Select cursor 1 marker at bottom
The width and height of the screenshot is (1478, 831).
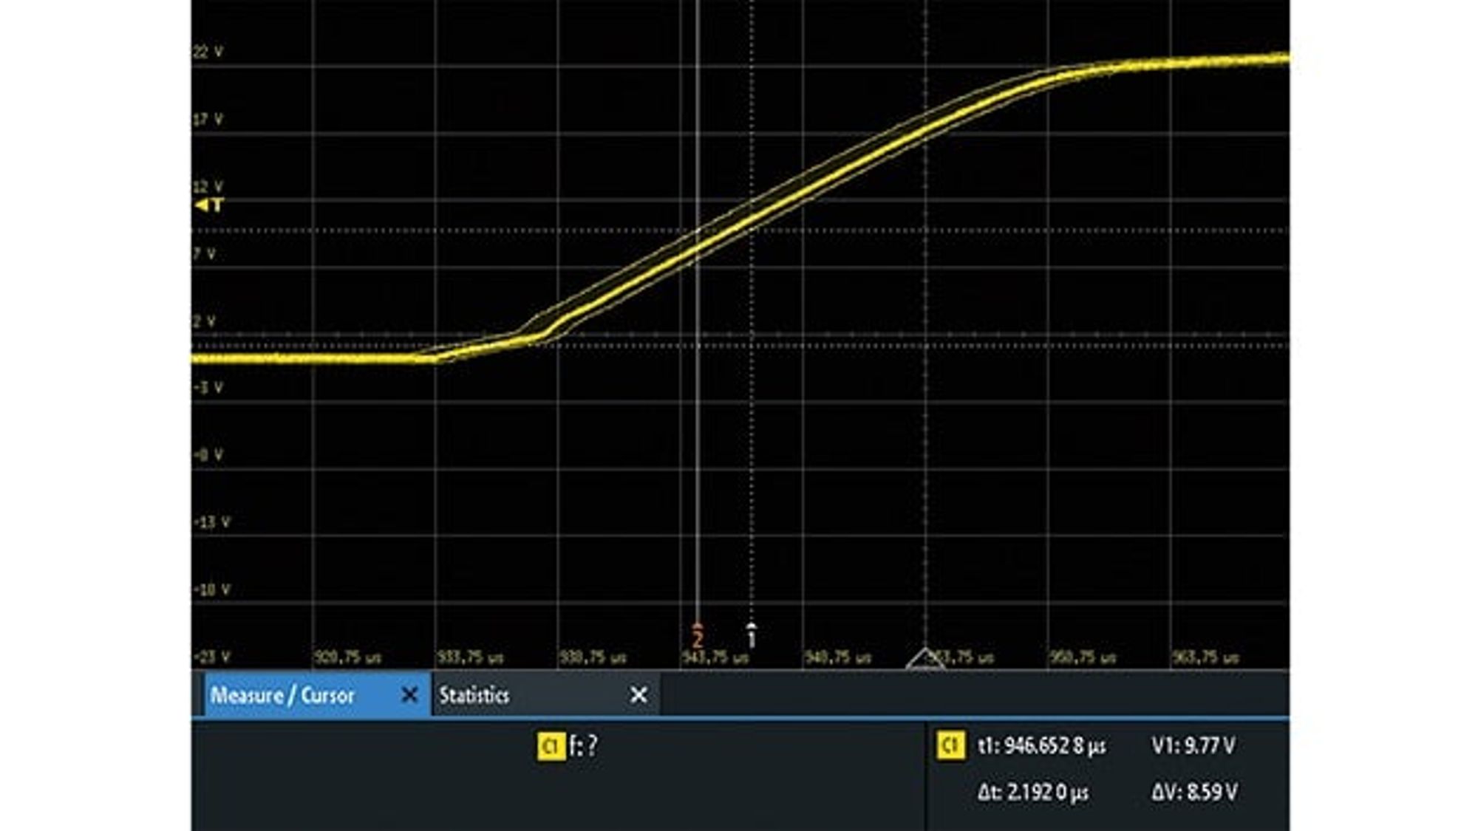pos(752,635)
